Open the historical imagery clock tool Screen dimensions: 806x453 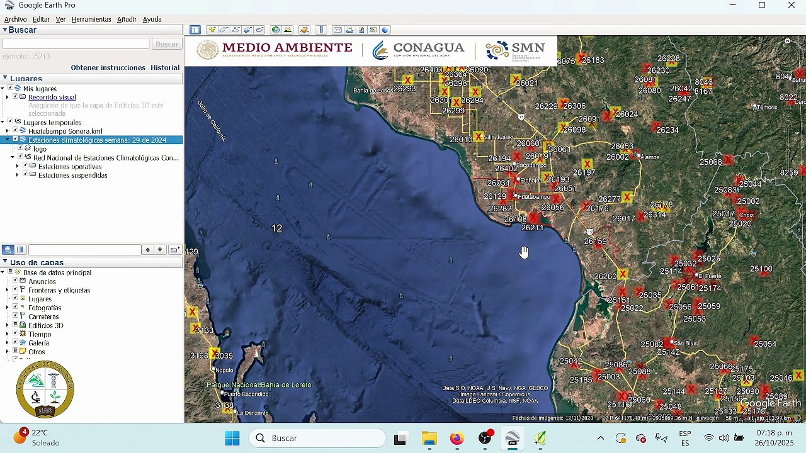[x=276, y=30]
